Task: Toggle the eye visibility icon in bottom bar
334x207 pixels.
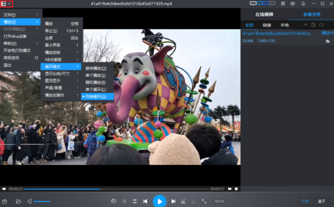Action: point(114,201)
